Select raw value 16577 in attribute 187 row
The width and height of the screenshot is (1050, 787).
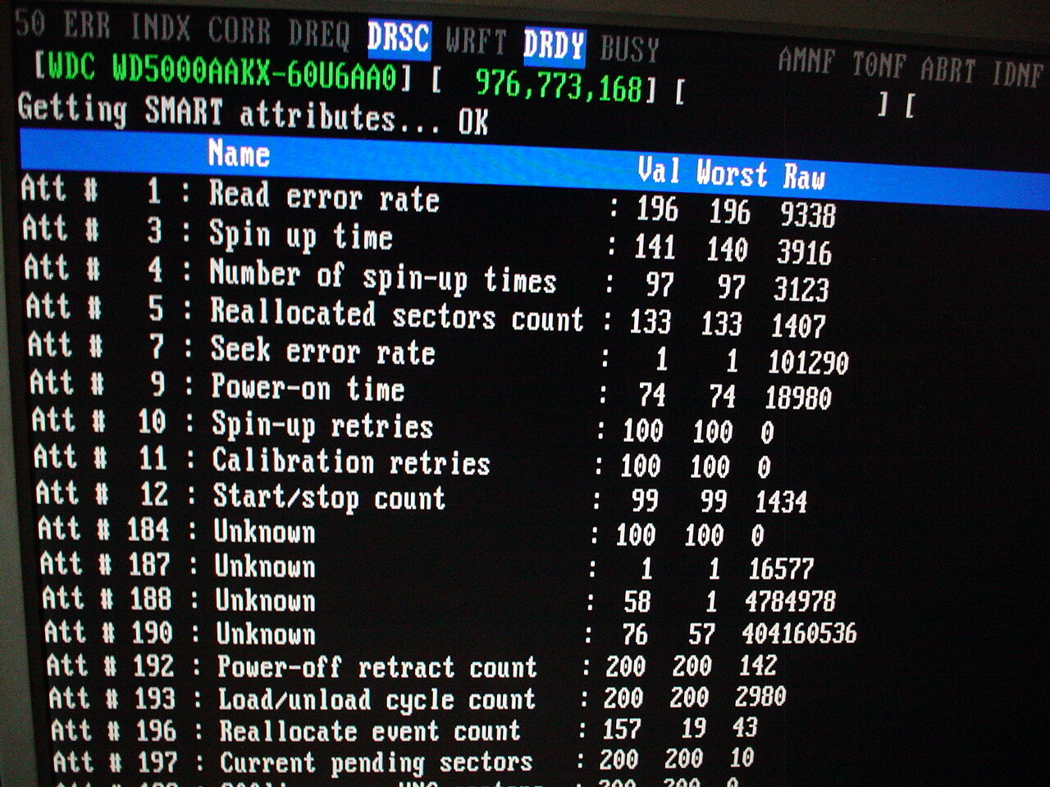pos(781,568)
